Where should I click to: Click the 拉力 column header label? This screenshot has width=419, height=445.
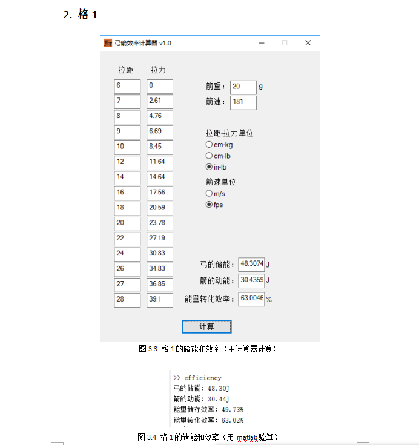click(x=159, y=70)
